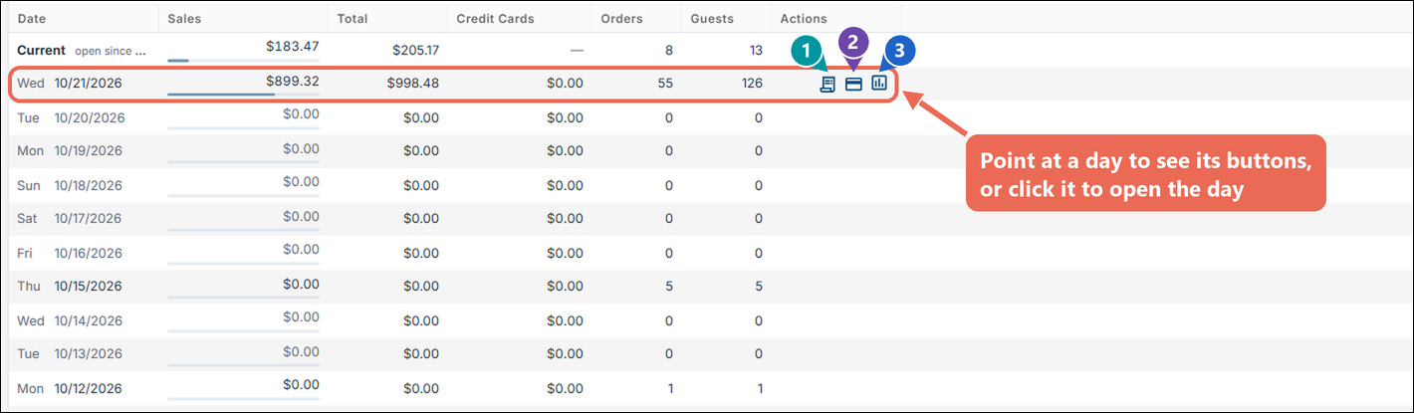Click the Guests value 1 for 10/12/2026

click(760, 388)
